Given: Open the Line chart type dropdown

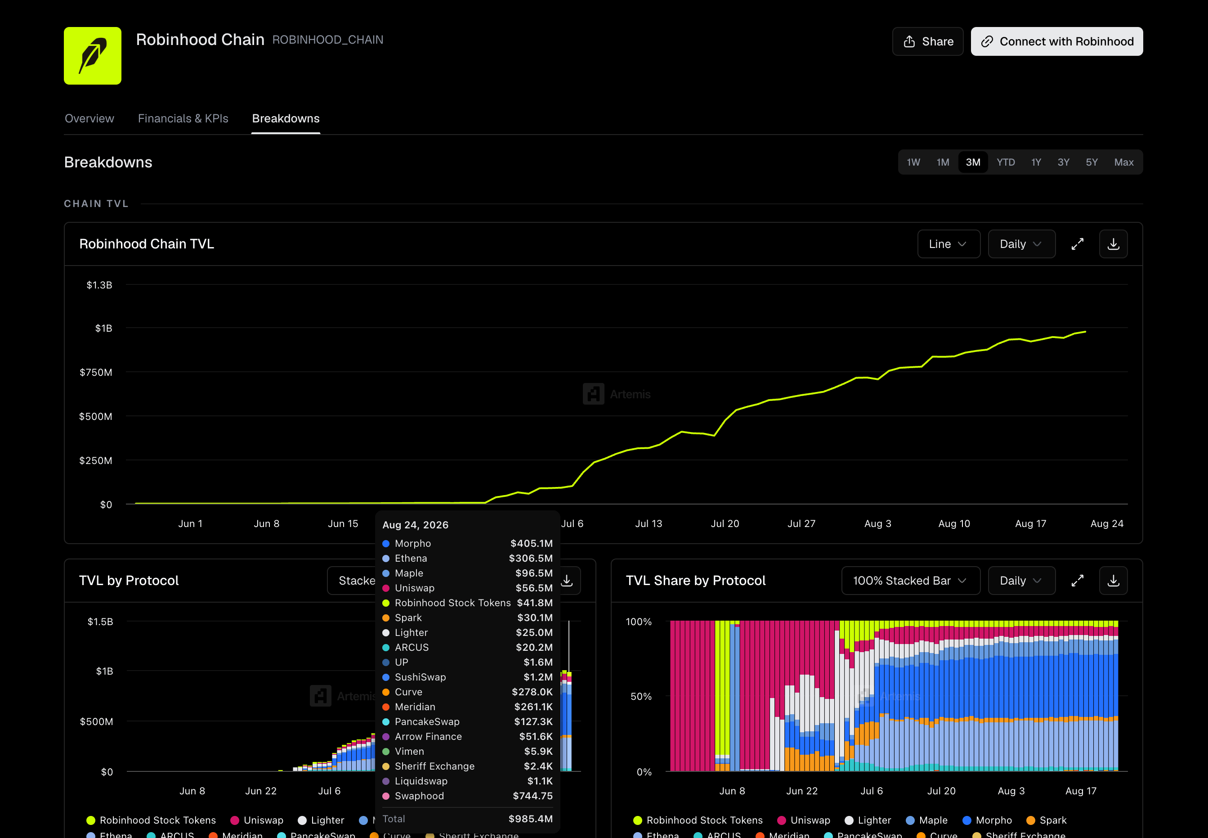Looking at the screenshot, I should pyautogui.click(x=949, y=244).
